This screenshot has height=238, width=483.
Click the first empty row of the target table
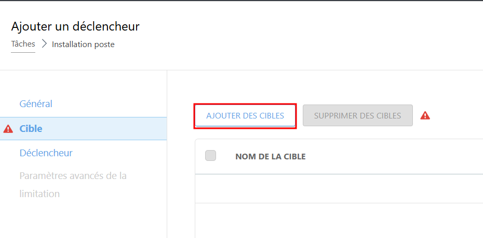(x=339, y=189)
